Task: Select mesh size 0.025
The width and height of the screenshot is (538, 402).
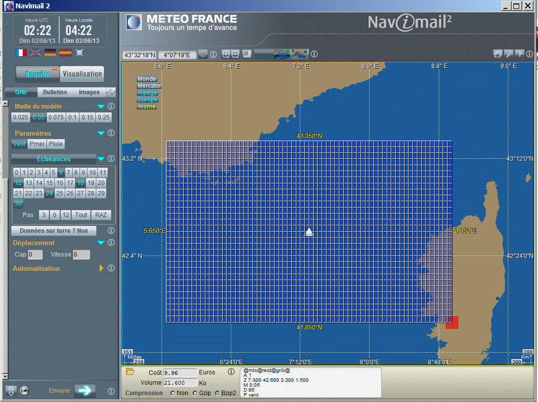Action: tap(20, 117)
